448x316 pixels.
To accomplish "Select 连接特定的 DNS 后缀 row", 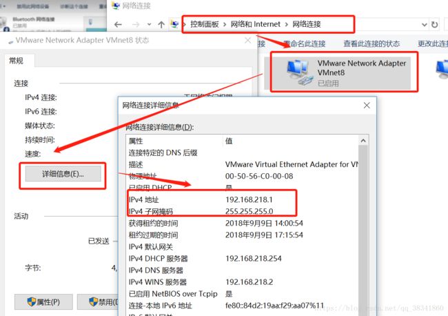I will click(243, 152).
